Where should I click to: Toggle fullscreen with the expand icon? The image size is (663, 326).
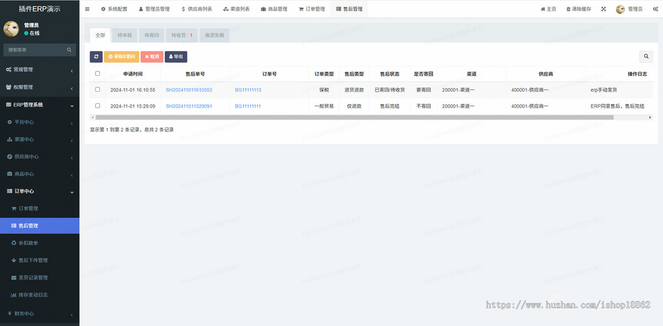point(603,9)
